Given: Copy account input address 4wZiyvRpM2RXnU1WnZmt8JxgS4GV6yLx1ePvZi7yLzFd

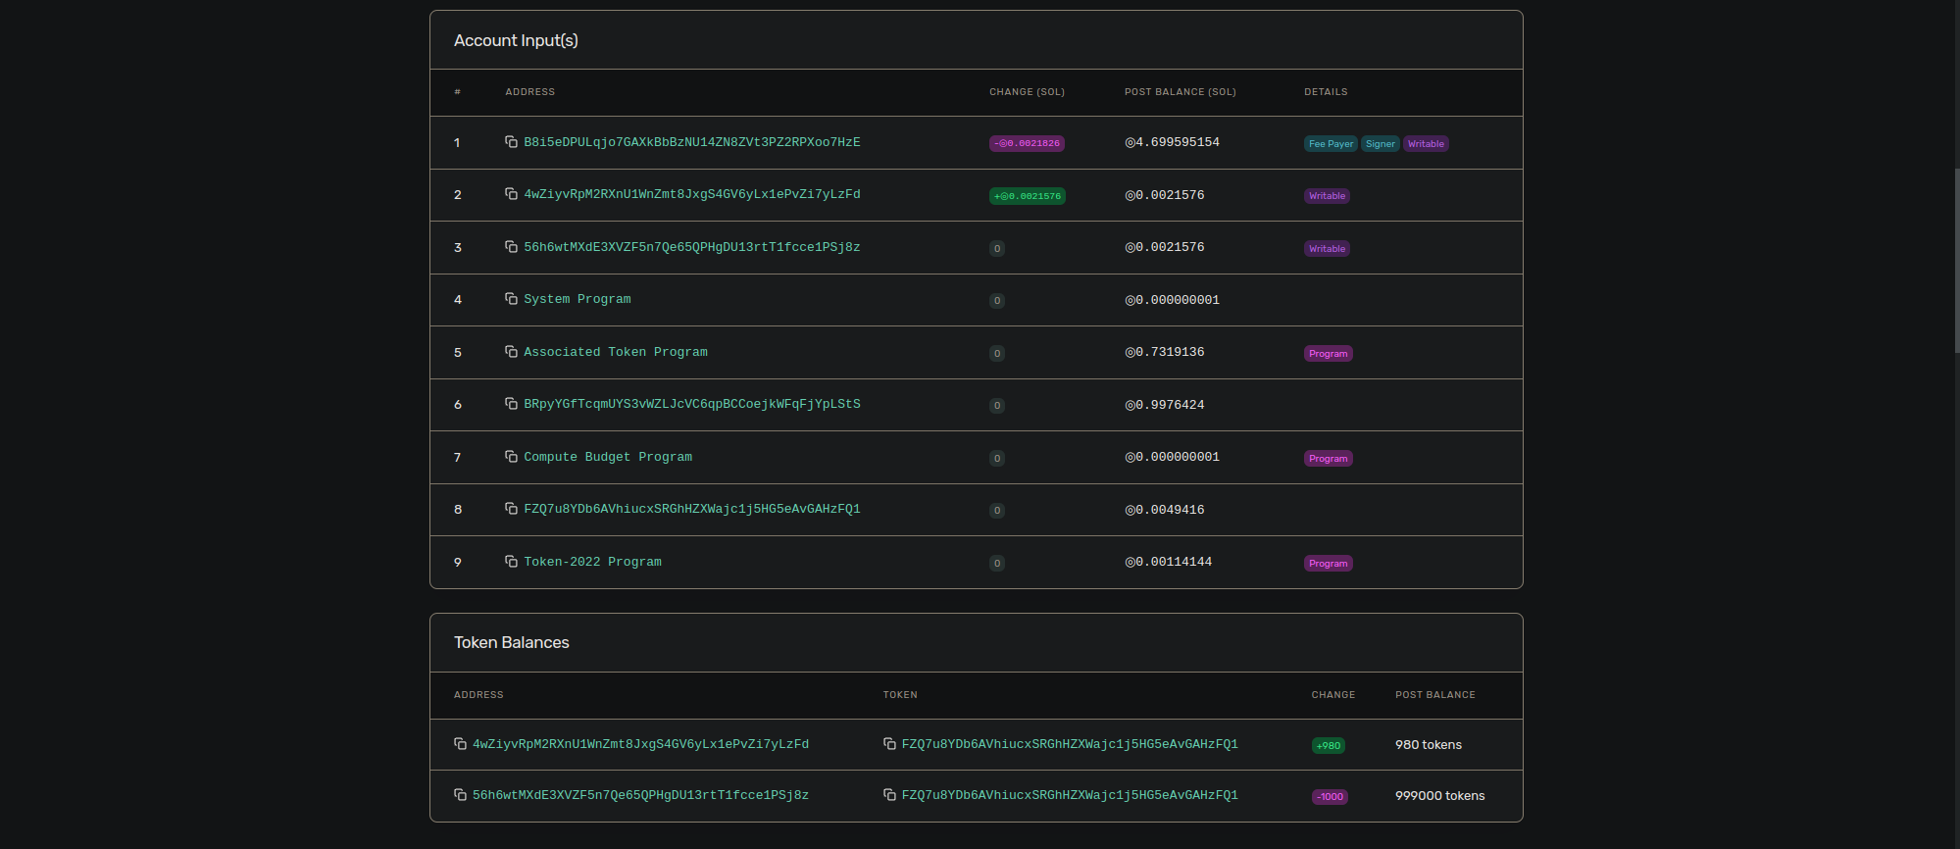Looking at the screenshot, I should click(x=511, y=194).
